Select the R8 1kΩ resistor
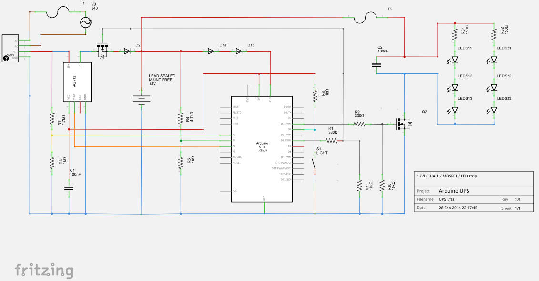Viewport: 539px width, 281px height. point(315,96)
